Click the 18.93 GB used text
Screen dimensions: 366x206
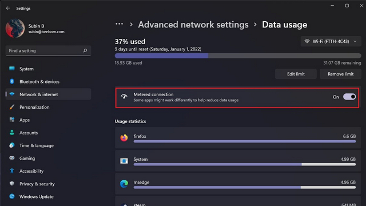point(128,63)
